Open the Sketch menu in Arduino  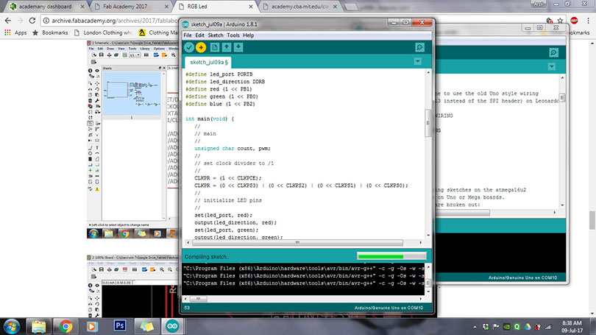tap(216, 35)
